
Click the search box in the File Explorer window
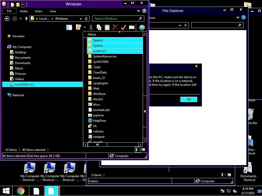coord(217,25)
